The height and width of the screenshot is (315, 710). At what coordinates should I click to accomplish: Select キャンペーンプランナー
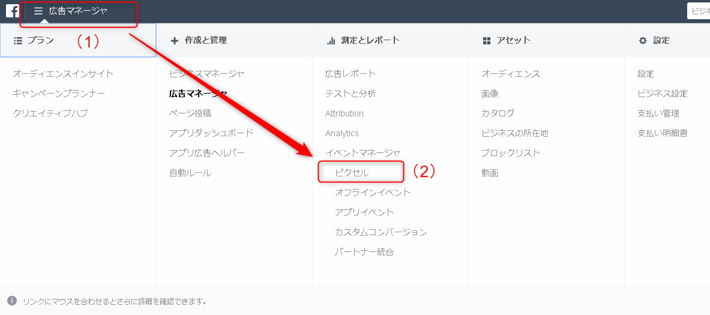point(59,94)
